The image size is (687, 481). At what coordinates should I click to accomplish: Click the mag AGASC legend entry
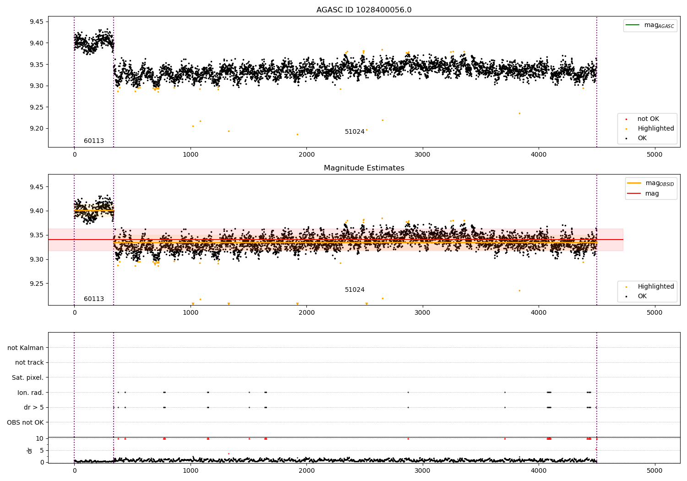tap(650, 25)
